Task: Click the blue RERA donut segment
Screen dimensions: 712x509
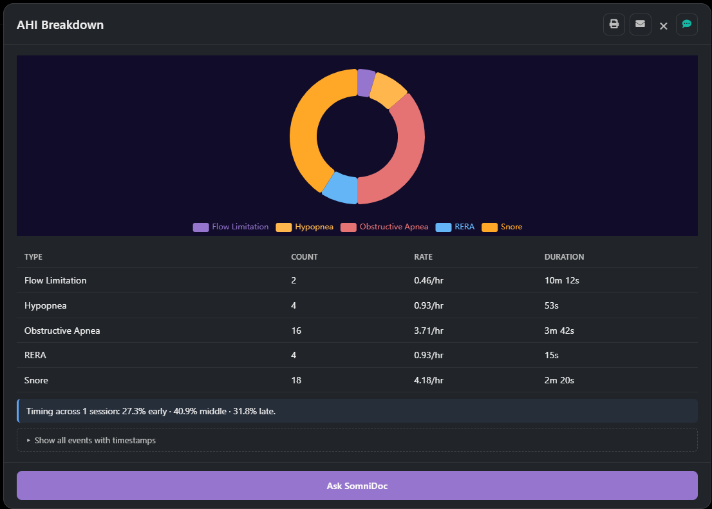Action: [x=339, y=189]
